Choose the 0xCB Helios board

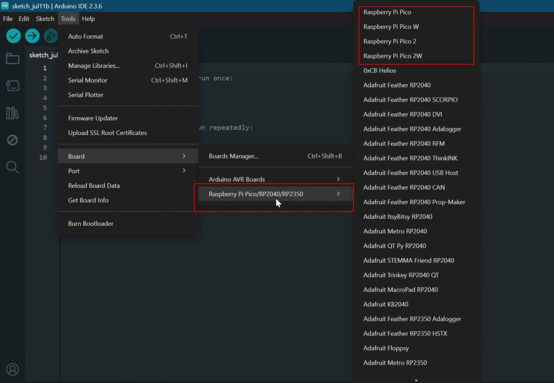coord(416,71)
